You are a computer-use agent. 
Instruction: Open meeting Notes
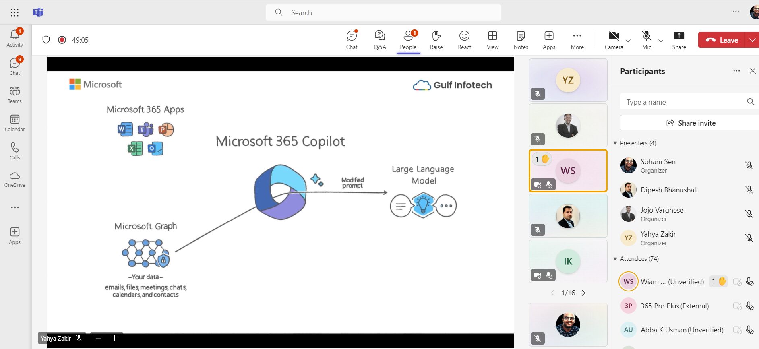click(521, 40)
